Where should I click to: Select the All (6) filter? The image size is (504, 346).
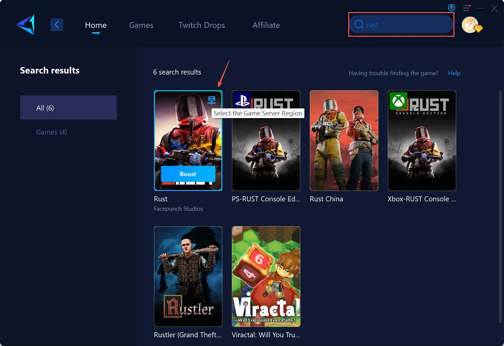69,108
